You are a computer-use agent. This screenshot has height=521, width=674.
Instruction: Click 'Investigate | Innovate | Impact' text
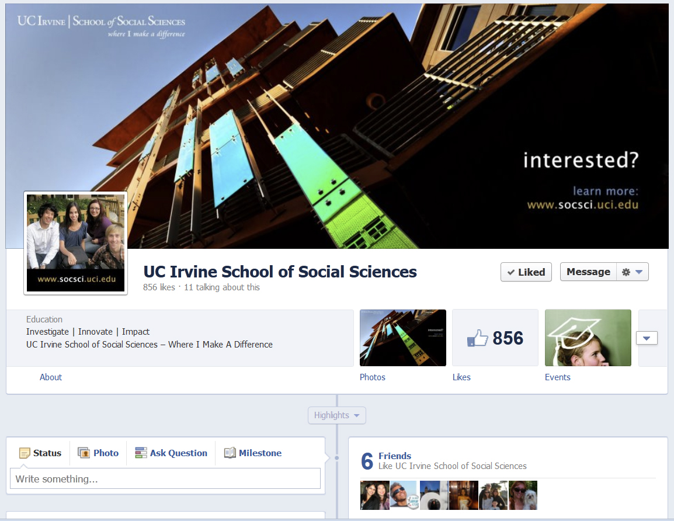[88, 331]
